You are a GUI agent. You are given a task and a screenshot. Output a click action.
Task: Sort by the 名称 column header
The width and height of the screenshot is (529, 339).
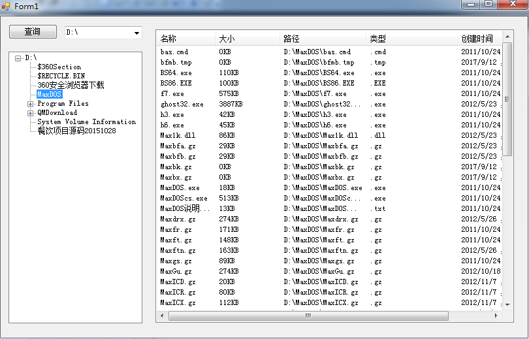186,39
